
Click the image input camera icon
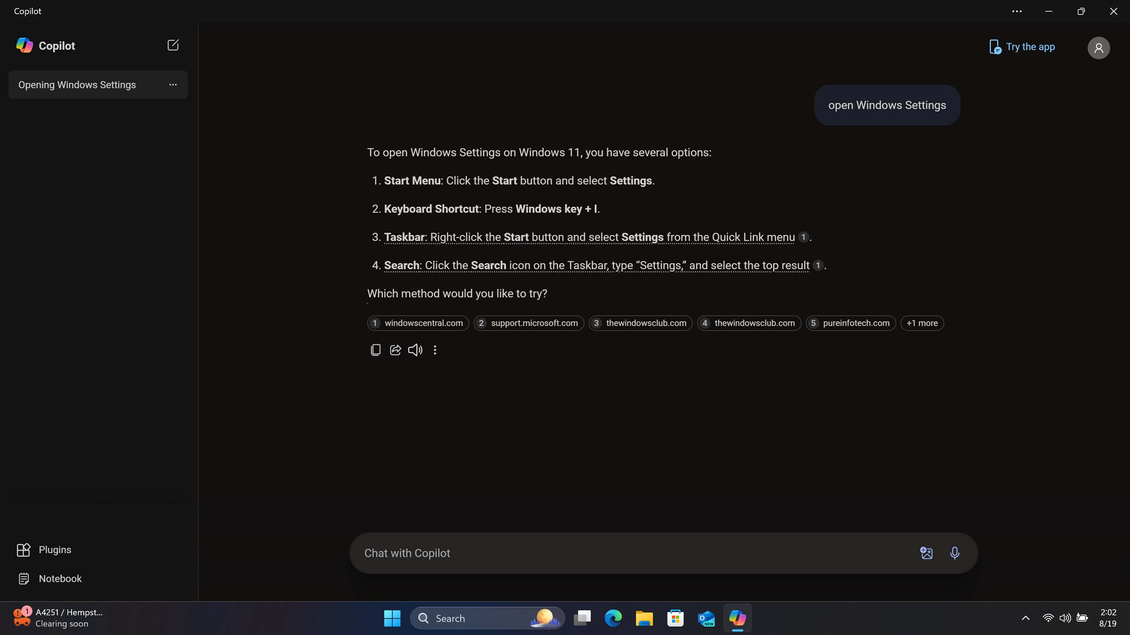pyautogui.click(x=925, y=553)
